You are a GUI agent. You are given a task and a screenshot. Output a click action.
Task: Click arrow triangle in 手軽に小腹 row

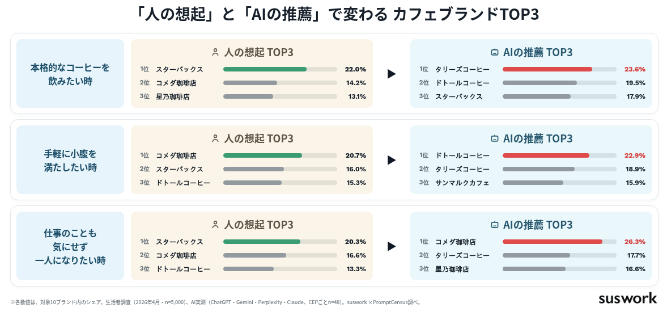392,160
